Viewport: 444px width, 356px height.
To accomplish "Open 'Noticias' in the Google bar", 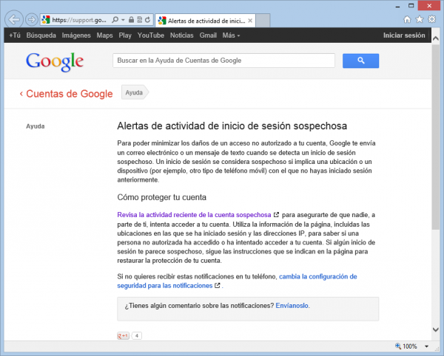I will [x=181, y=35].
